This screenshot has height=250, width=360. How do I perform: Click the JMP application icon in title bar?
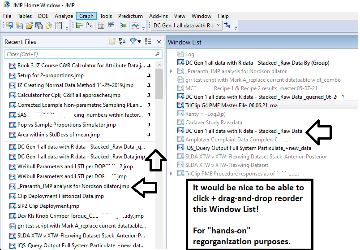point(7,5)
